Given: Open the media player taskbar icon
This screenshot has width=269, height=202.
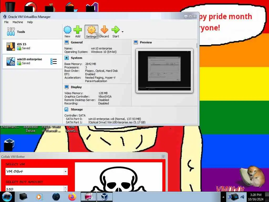Looking at the screenshot, I should pos(39,197).
